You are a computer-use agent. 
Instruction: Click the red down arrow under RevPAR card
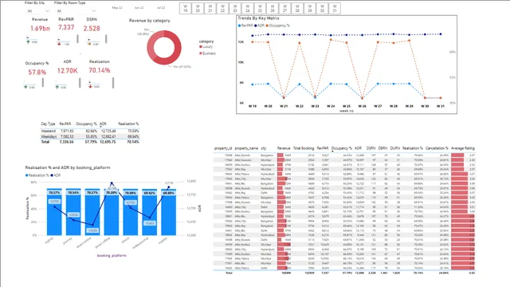point(59,44)
